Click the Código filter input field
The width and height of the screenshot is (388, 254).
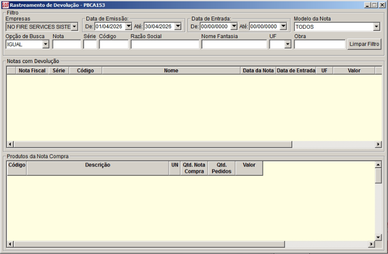tap(114, 44)
